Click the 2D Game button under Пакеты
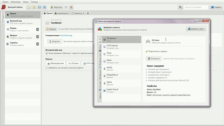The height and width of the screenshot is (126, 224). click(x=73, y=63)
